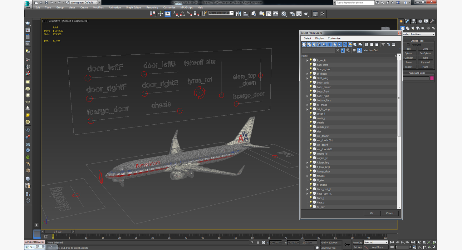Open Customize menu in Select From Scene
The image size is (462, 250).
click(x=334, y=38)
